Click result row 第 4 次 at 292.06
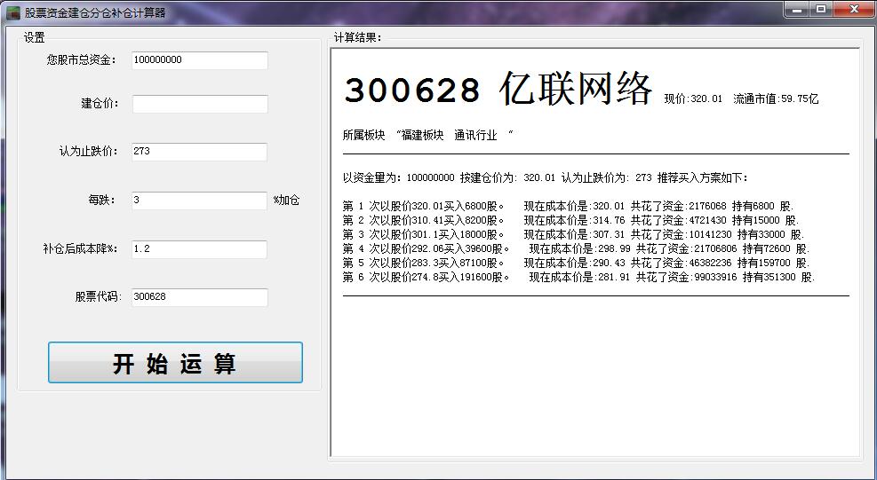This screenshot has height=480, width=877. [577, 248]
